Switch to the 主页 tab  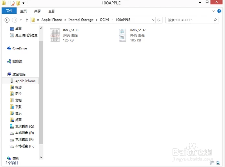click(23, 11)
